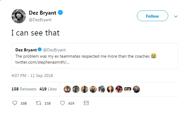Click the Dez Bryant name in the quoted tweet

26,50
